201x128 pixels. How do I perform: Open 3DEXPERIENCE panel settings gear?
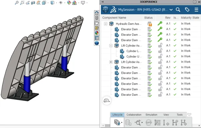195,2
